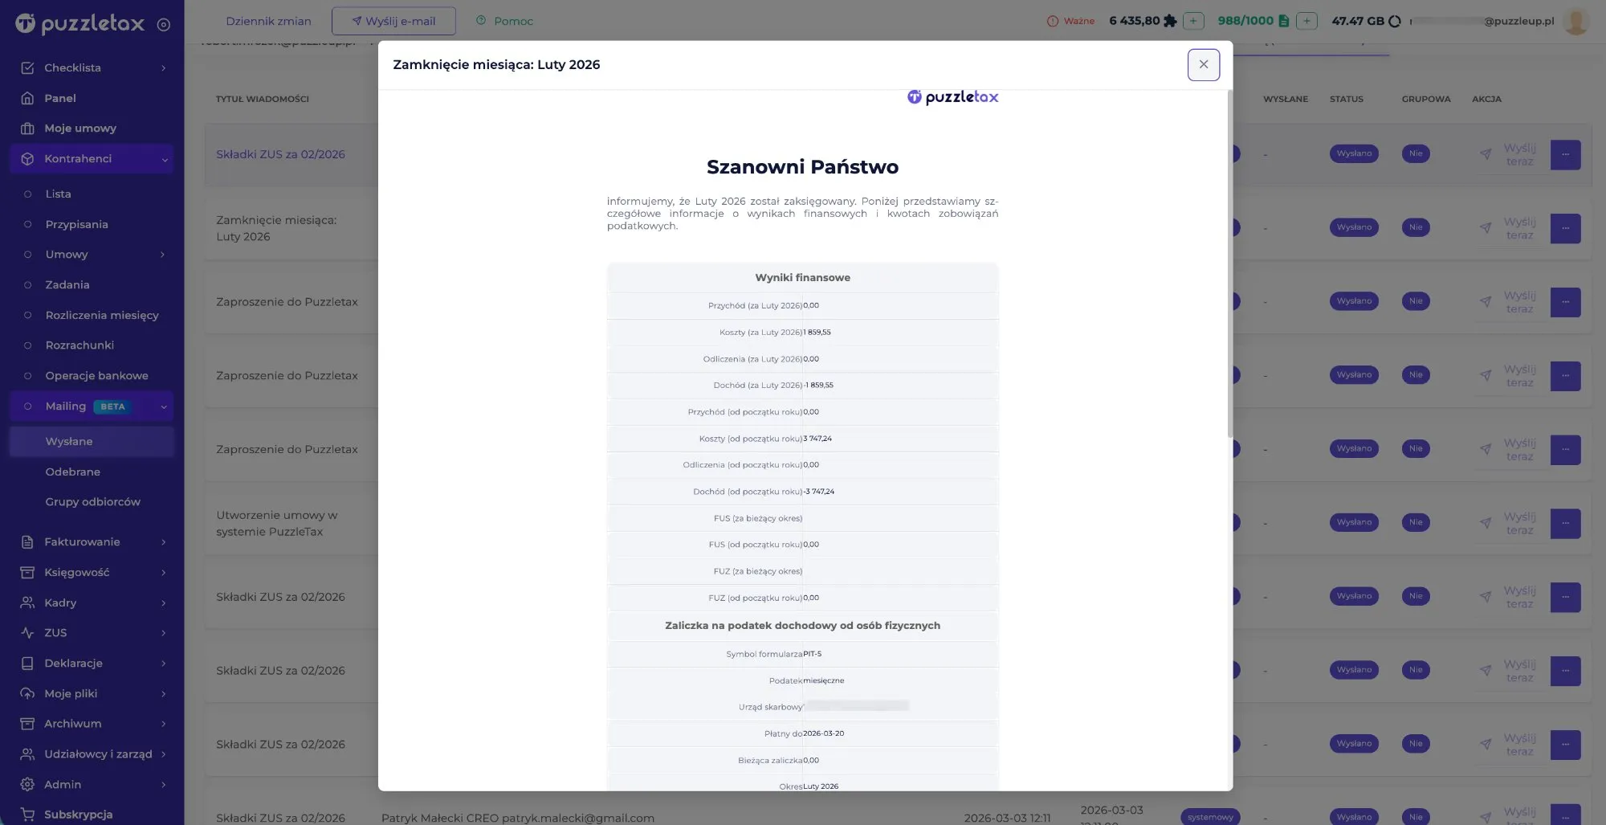Viewport: 1606px width, 825px height.
Task: Click the Wyślij e-mail button
Action: click(393, 21)
